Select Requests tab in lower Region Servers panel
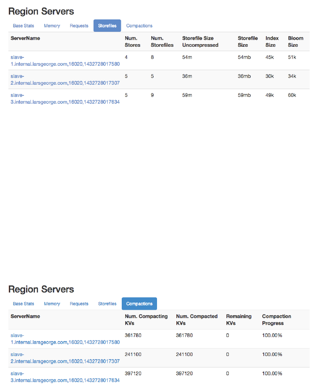Viewport: 318px width, 390px height. (79, 304)
